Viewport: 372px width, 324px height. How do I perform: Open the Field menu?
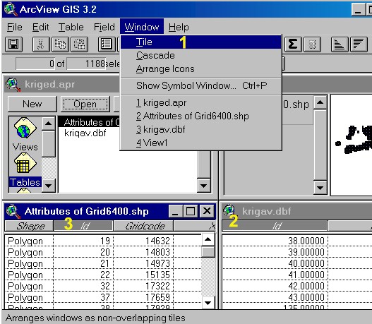pyautogui.click(x=104, y=27)
